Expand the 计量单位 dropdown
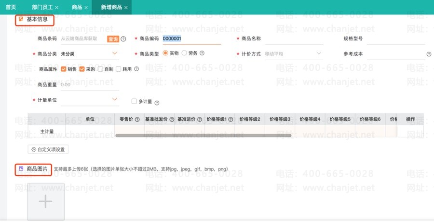The height and width of the screenshot is (222, 434). tap(90, 100)
